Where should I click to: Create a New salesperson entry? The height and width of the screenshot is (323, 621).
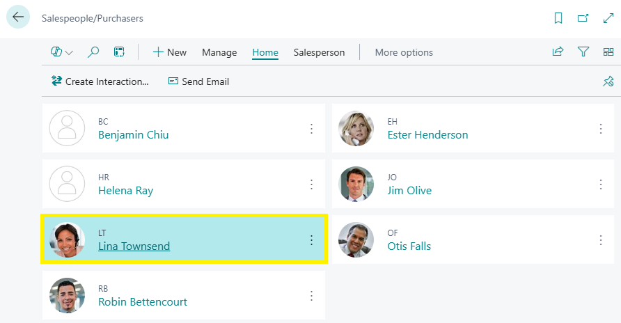tap(169, 52)
